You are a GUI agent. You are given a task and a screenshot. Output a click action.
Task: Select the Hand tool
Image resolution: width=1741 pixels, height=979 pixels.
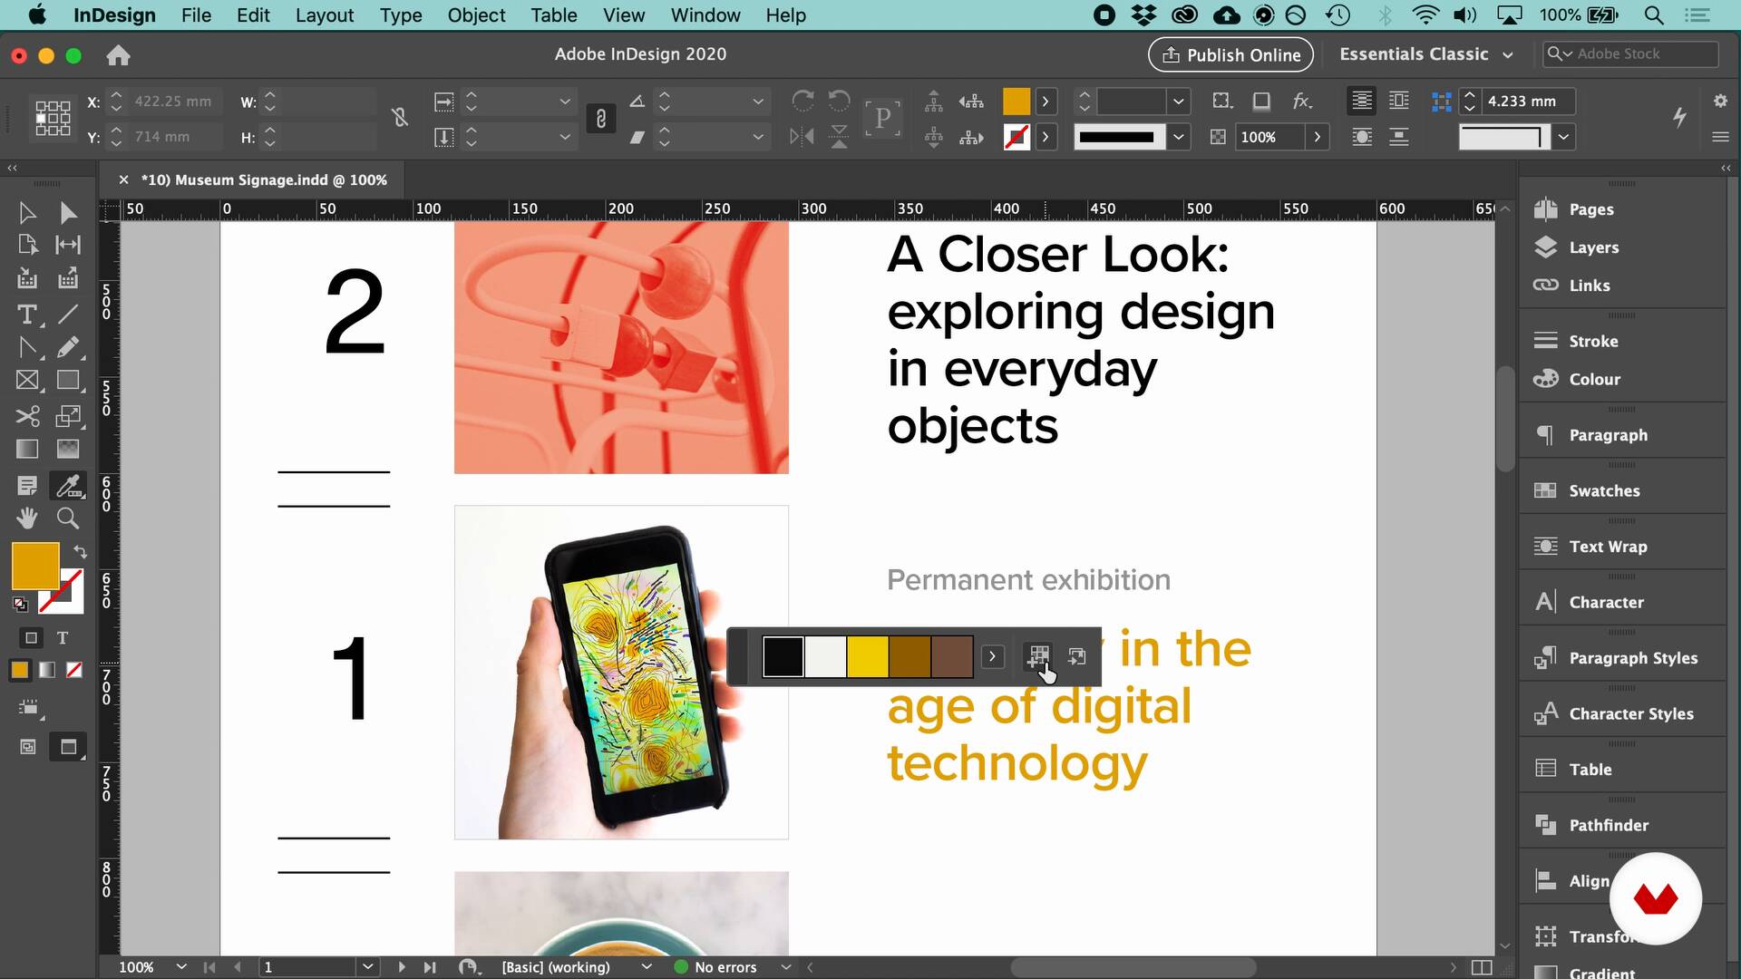(x=27, y=519)
